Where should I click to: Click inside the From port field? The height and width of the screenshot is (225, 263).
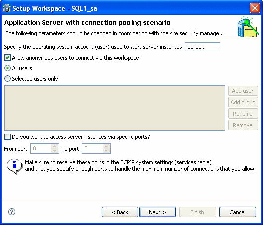click(x=41, y=148)
